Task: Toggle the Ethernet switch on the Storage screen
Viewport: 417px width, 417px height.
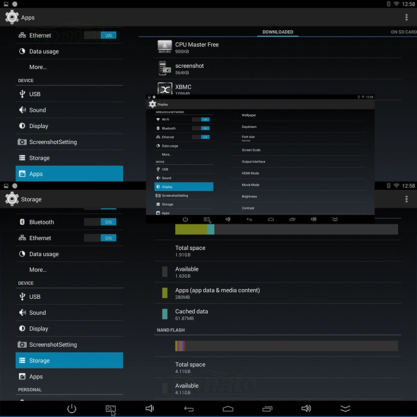Action: 100,238
